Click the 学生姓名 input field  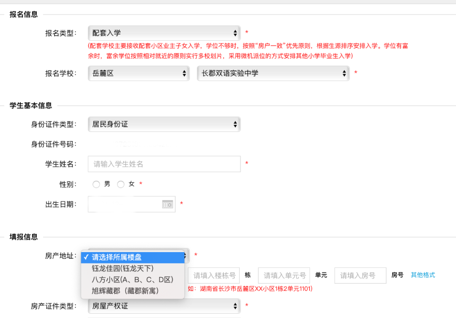click(x=164, y=164)
